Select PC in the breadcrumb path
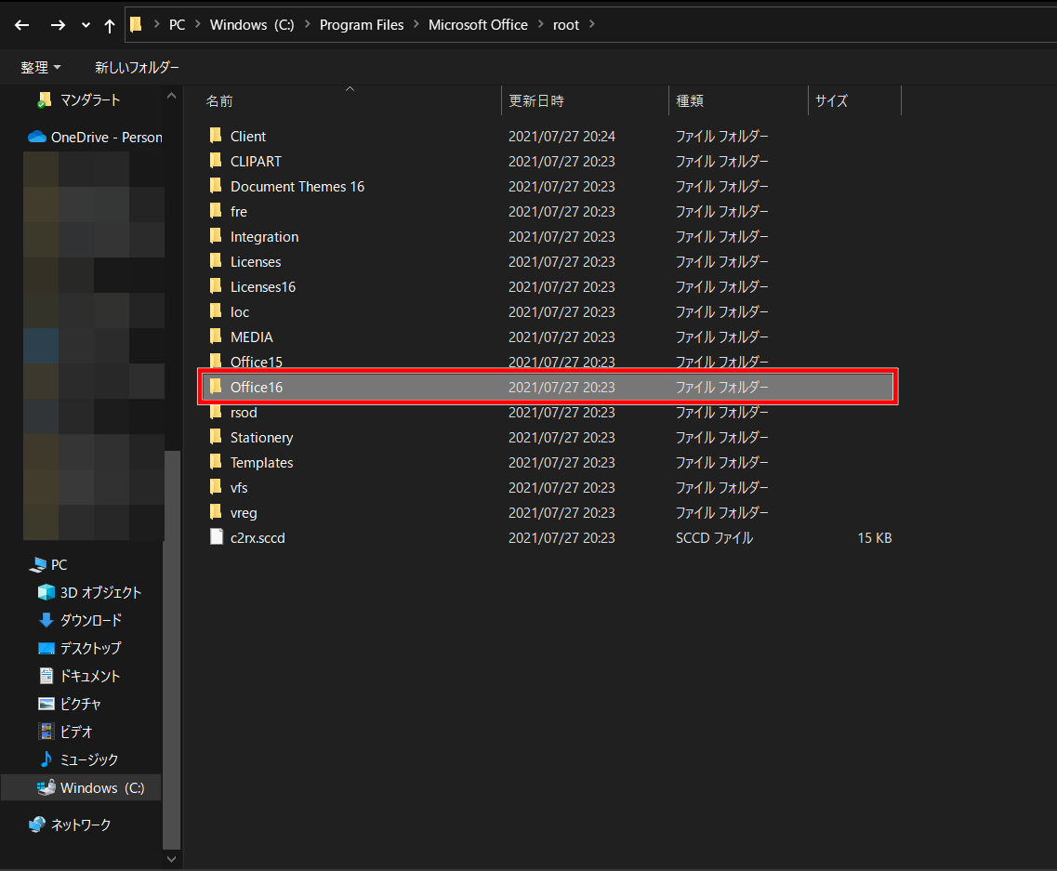Image resolution: width=1057 pixels, height=871 pixels. 178,25
